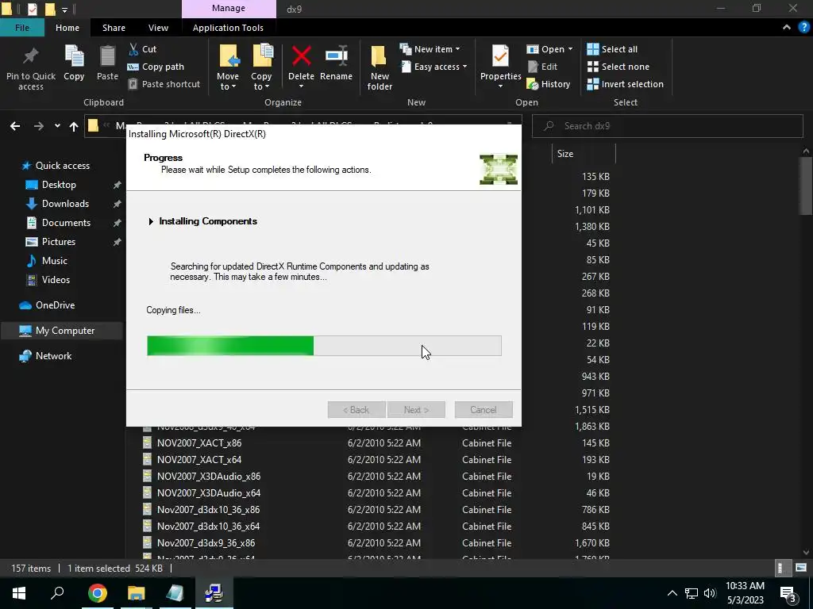Click Invert selection

click(626, 84)
